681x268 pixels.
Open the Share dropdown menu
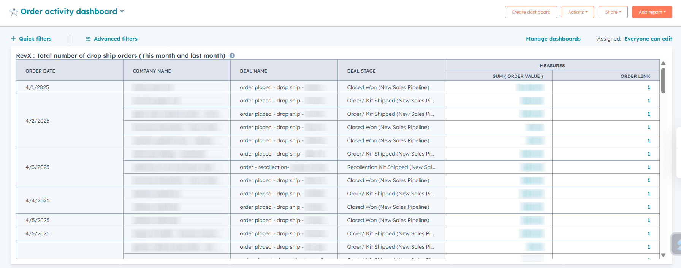click(x=613, y=12)
